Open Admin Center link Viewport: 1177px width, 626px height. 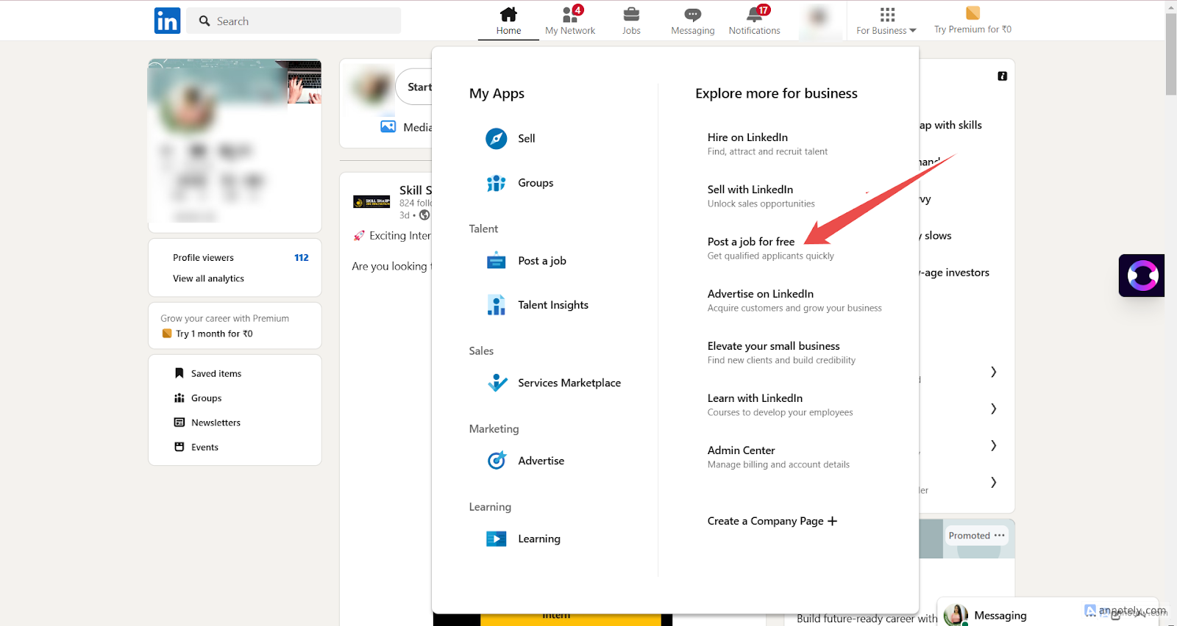coord(742,450)
